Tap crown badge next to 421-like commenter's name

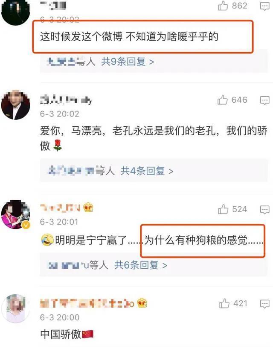(x=142, y=303)
